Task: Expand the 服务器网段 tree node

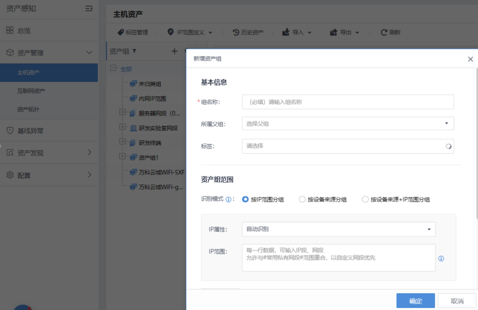Action: point(122,112)
